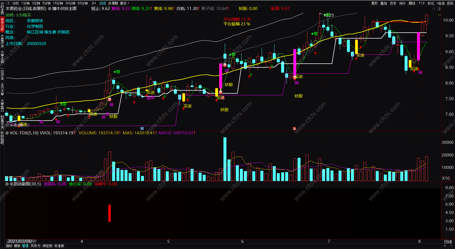The width and height of the screenshot is (455, 249).
Task: Click the 前高: 9.97 value
Action: [280, 9]
